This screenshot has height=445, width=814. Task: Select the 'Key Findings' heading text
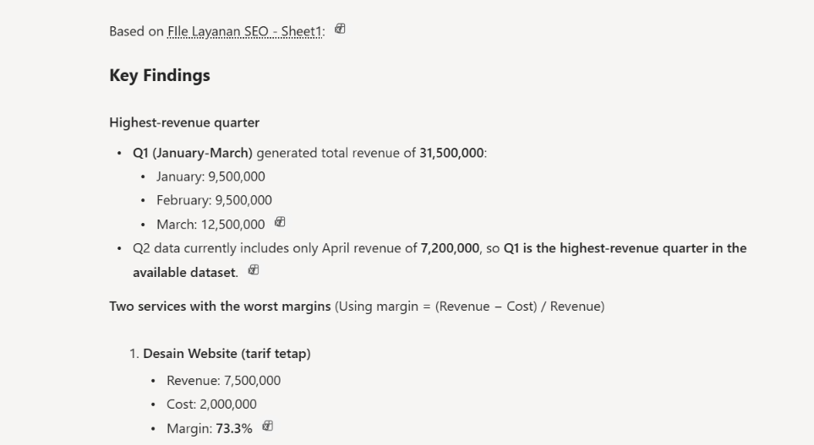pos(160,75)
